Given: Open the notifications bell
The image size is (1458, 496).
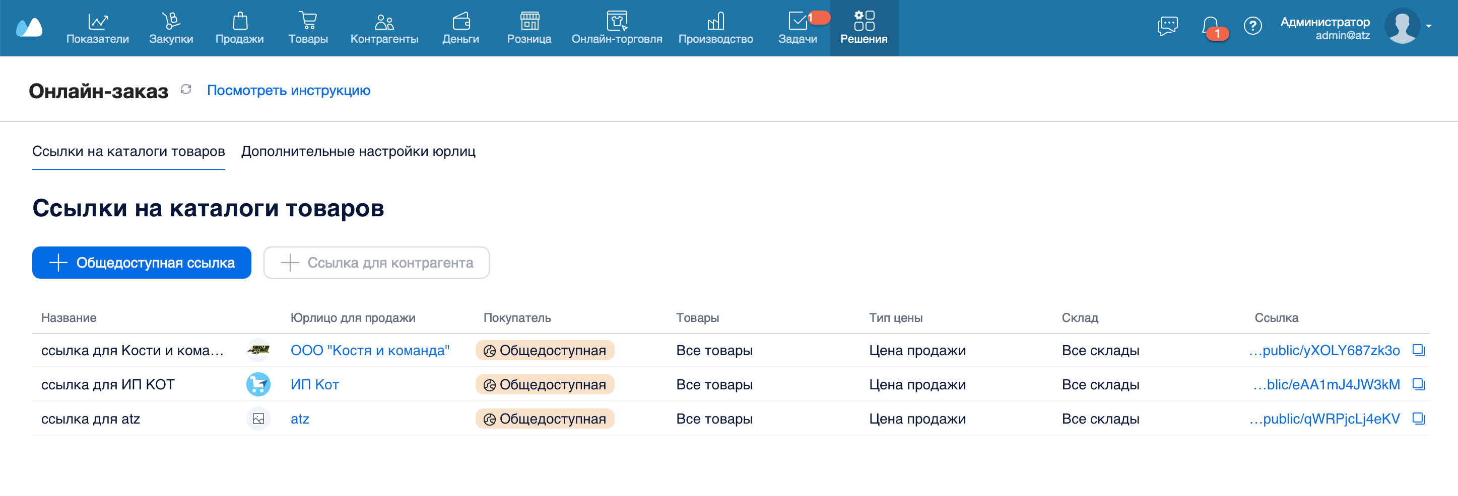Looking at the screenshot, I should 1210,27.
